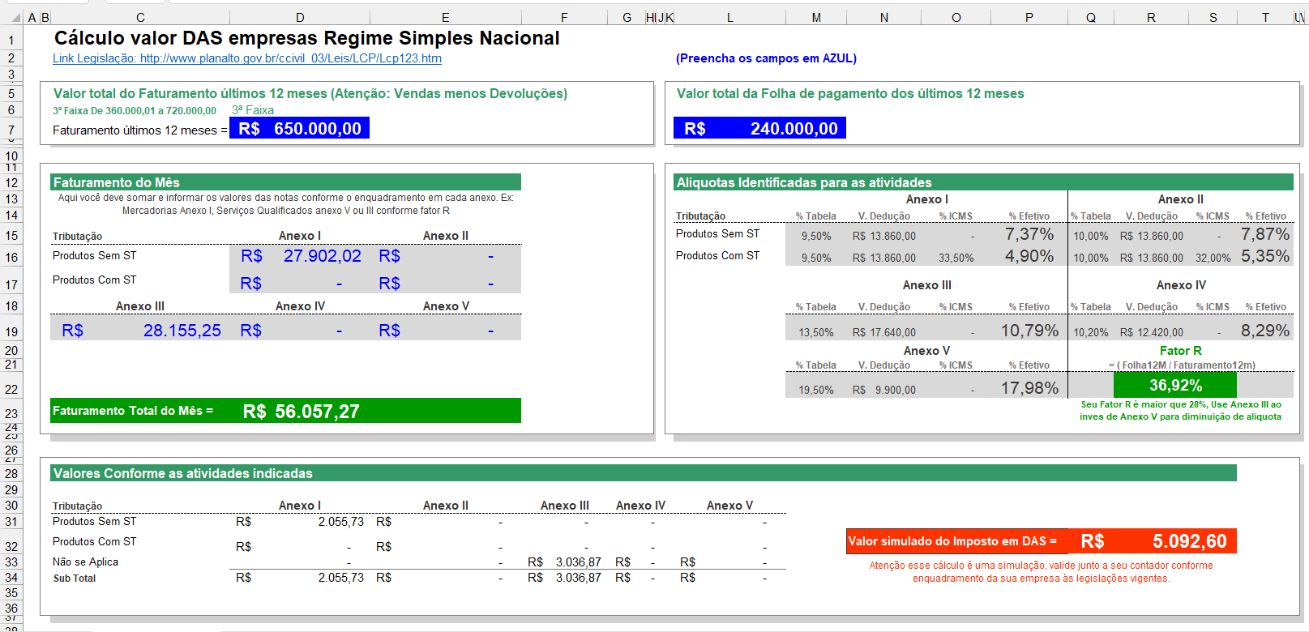Select the 650.000,00 faturamento input cell
This screenshot has width=1309, height=632.
click(x=300, y=128)
